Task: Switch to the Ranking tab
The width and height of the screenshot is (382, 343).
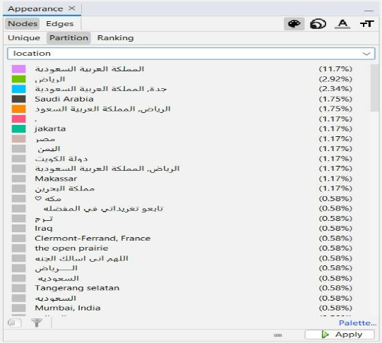Action: (116, 38)
